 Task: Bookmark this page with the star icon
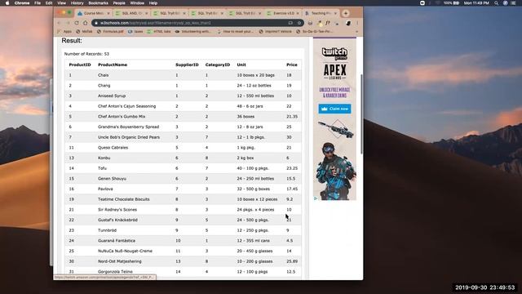(x=299, y=23)
